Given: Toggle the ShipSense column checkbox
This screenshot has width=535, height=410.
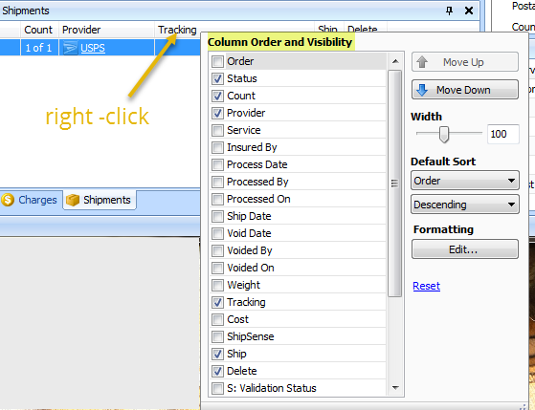Looking at the screenshot, I should click(217, 336).
